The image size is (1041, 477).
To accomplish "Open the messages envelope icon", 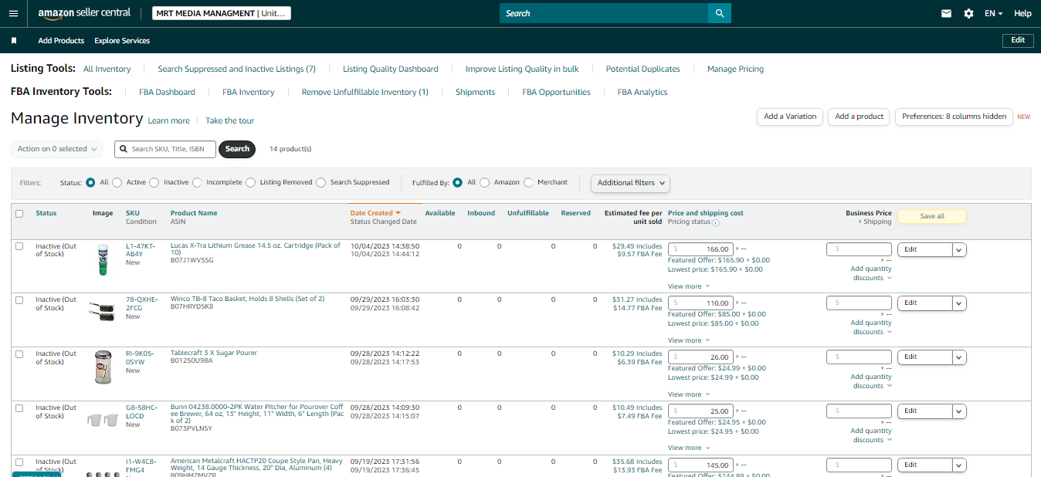I will click(946, 13).
